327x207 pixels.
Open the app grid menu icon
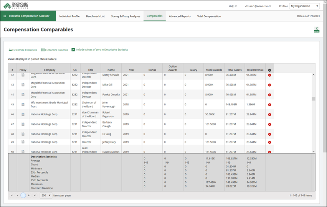click(x=5, y=16)
